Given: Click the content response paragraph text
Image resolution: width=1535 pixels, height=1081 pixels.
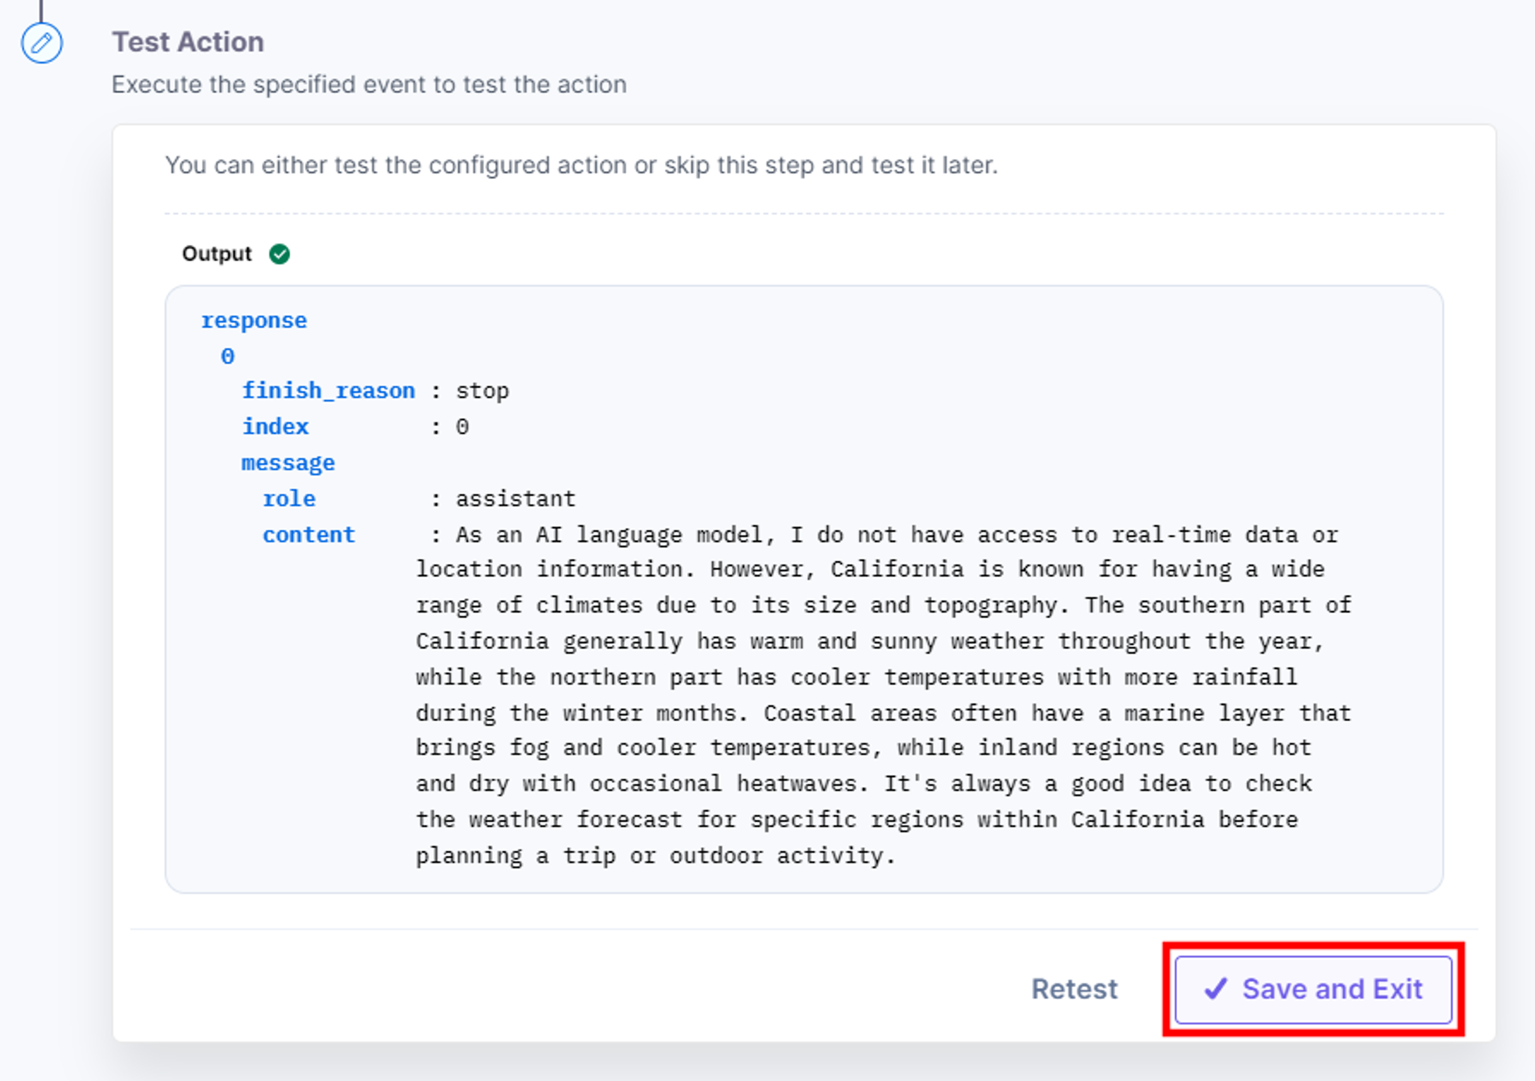Looking at the screenshot, I should [x=883, y=695].
